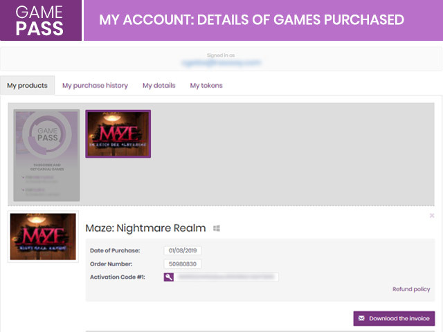Click the Download the invoice button

[x=394, y=318]
